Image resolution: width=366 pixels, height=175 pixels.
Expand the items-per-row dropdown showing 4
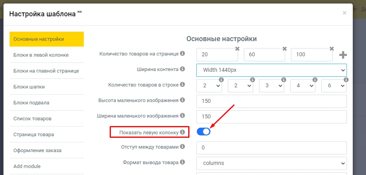[303, 86]
